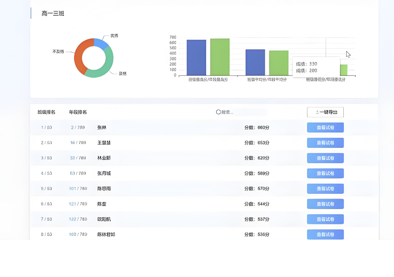The width and height of the screenshot is (394, 277).
Task: Click the 及格 donut chart label
Action: (122, 74)
